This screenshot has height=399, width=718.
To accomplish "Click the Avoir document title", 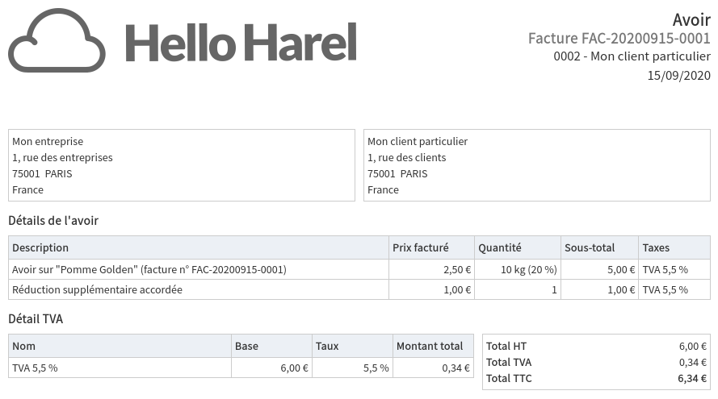I will click(x=691, y=20).
